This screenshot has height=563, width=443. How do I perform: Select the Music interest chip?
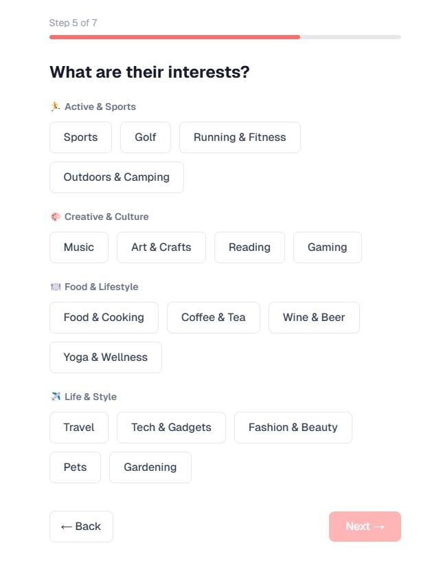(79, 247)
